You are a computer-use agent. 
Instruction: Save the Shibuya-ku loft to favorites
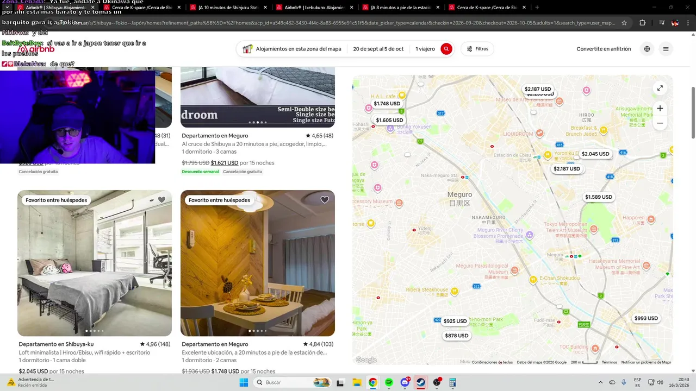(161, 200)
